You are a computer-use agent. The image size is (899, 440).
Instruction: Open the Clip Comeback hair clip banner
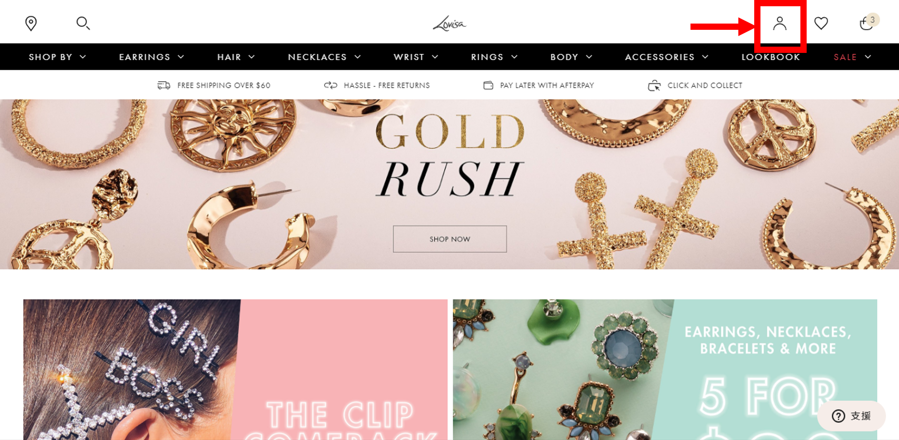235,369
